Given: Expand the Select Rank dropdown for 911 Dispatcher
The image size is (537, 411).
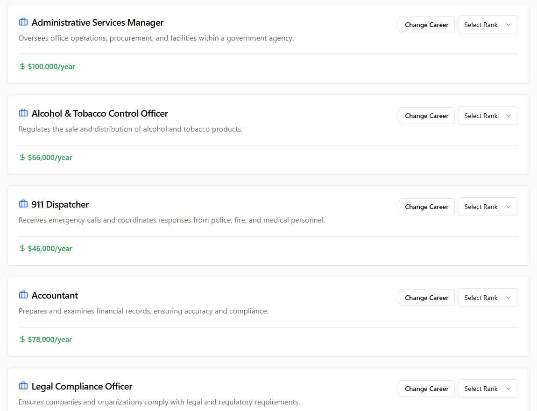Looking at the screenshot, I should click(488, 207).
